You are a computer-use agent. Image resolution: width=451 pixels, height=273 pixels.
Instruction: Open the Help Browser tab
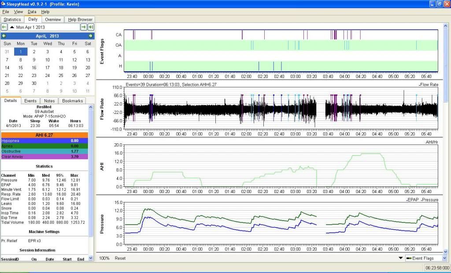(80, 19)
